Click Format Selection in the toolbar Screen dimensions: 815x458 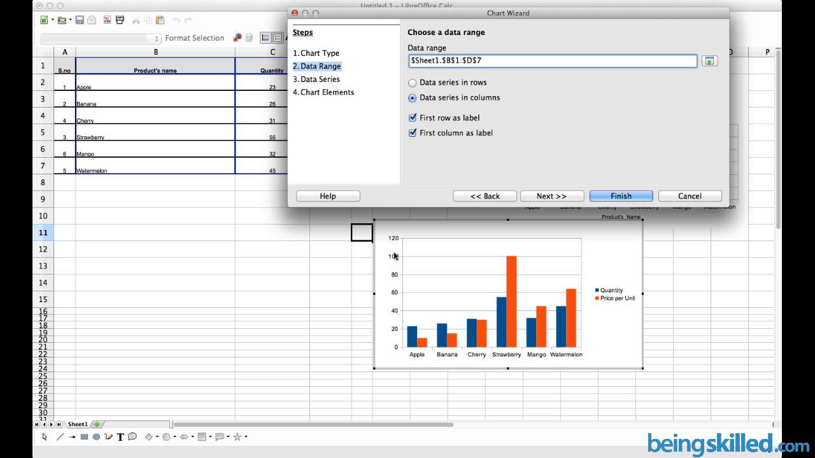click(195, 38)
